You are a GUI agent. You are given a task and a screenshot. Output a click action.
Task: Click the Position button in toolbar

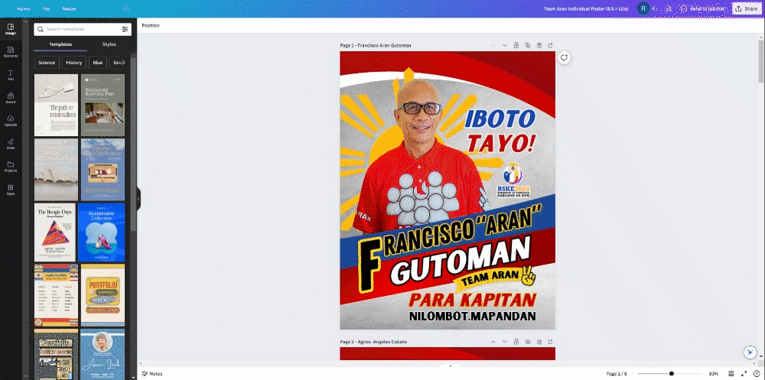click(151, 25)
